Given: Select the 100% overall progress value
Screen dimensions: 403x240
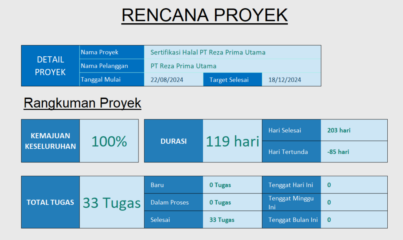Looking at the screenshot, I should [109, 141].
